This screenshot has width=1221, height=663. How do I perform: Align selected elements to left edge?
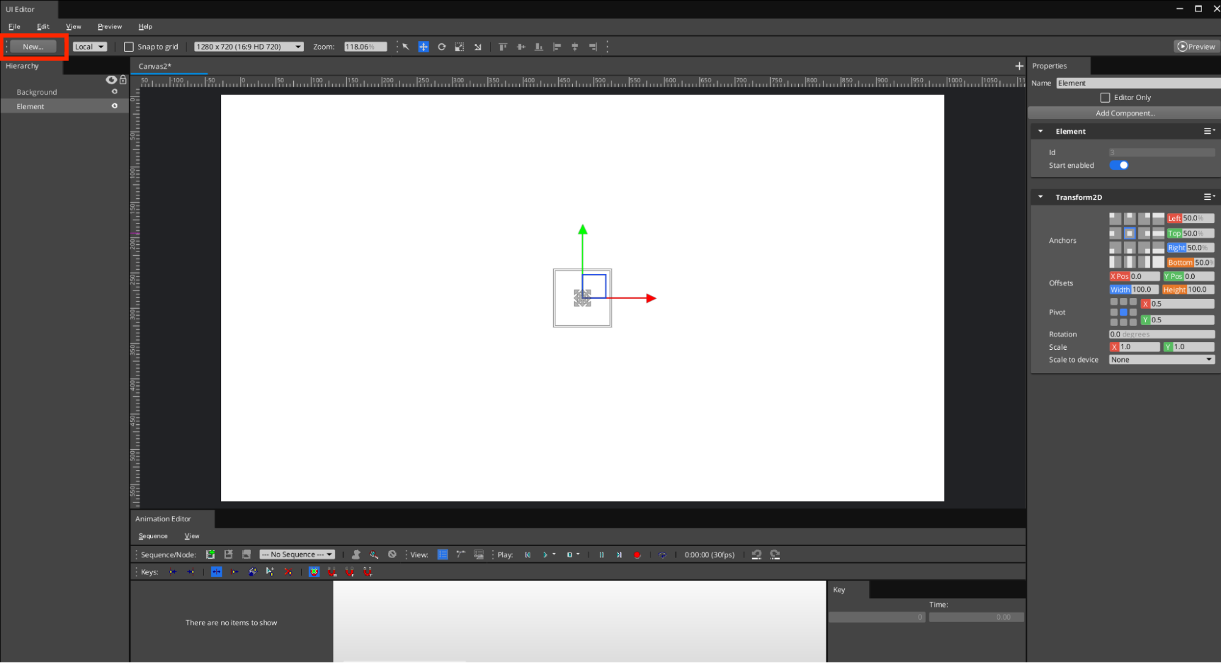pos(557,47)
